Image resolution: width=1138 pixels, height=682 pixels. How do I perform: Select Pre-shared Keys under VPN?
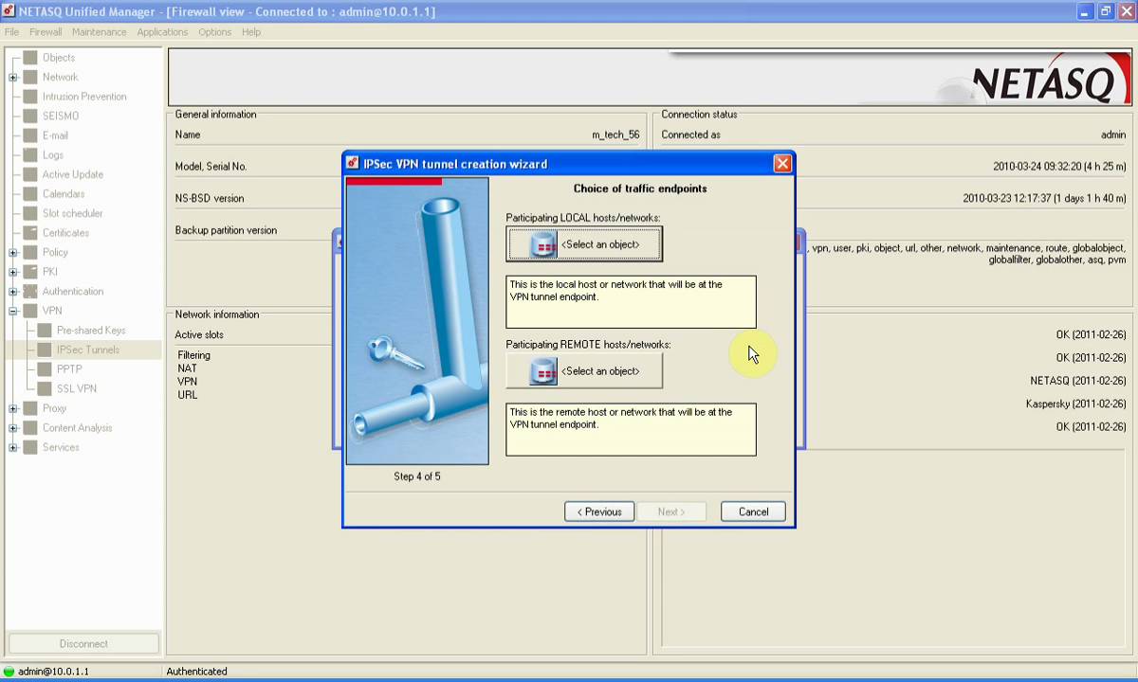91,331
